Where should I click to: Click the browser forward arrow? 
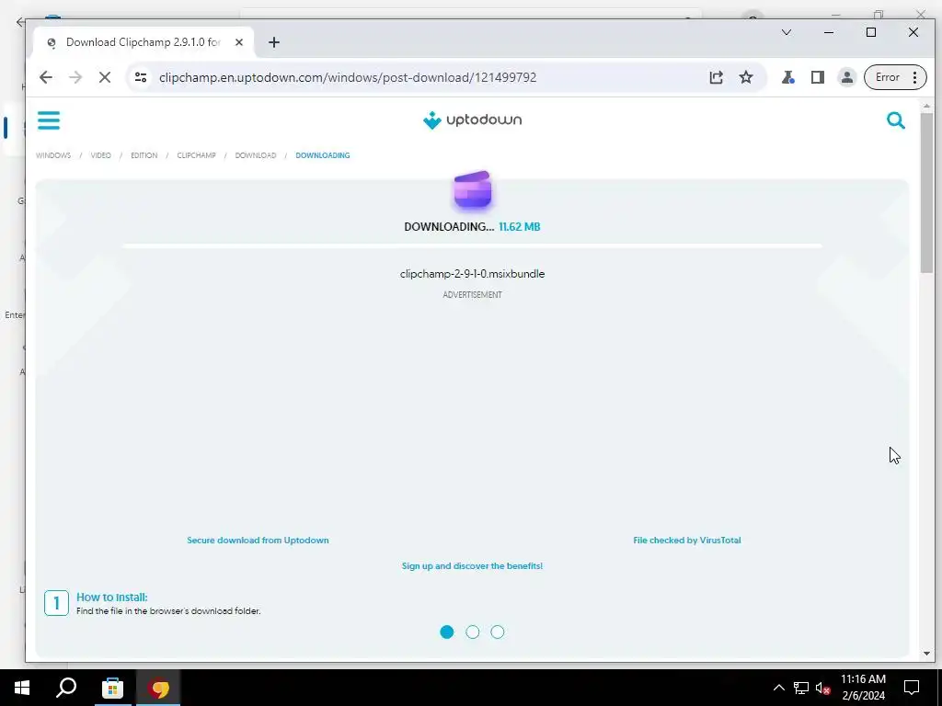point(75,77)
